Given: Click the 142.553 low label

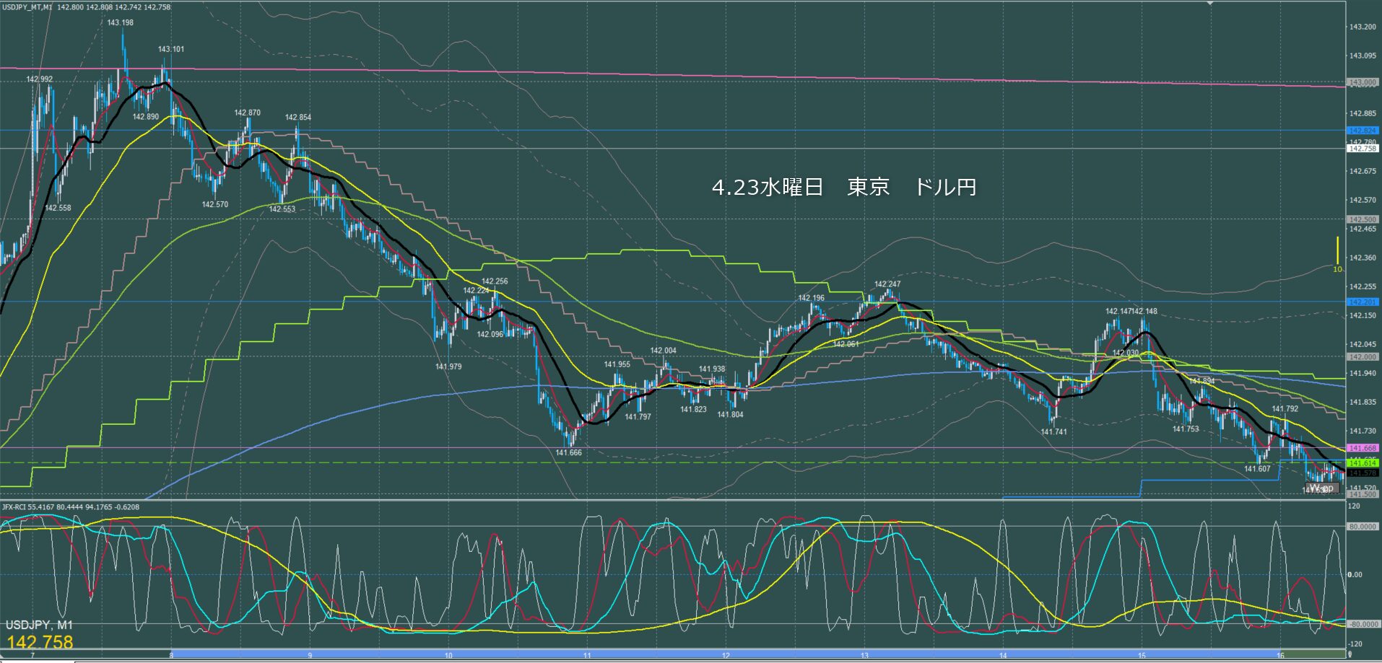Looking at the screenshot, I should click(282, 209).
